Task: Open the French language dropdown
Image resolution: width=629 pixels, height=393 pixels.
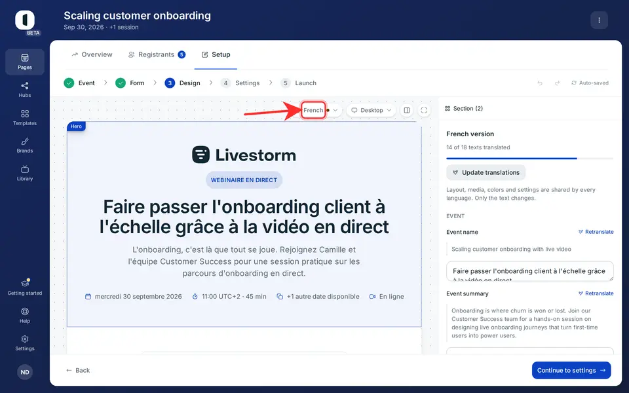Action: (x=321, y=110)
